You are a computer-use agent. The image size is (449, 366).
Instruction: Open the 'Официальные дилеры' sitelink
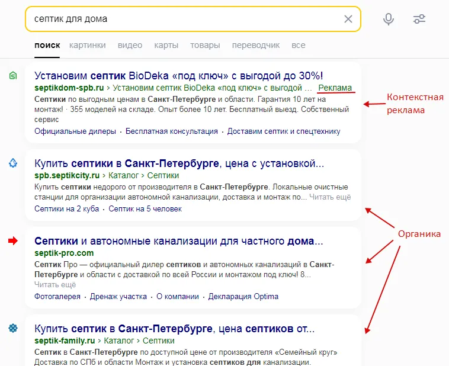click(x=75, y=131)
